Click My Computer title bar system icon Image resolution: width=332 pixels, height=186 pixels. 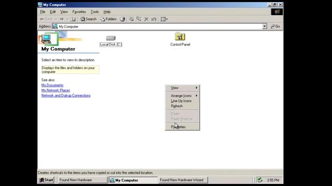(x=40, y=5)
